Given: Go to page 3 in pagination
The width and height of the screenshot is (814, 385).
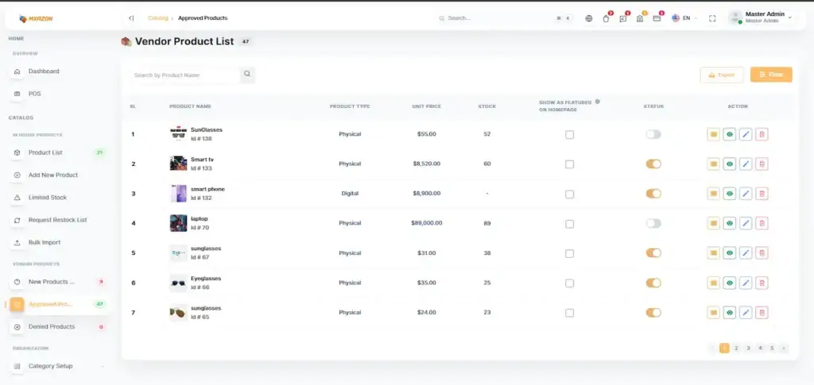Looking at the screenshot, I should (748, 348).
